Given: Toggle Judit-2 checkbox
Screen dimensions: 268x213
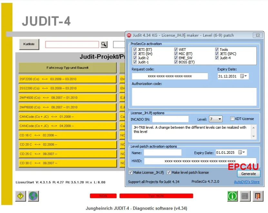Looking at the screenshot, I should pyautogui.click(x=135, y=58).
